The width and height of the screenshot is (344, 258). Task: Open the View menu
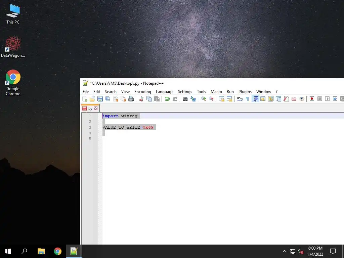[126, 92]
